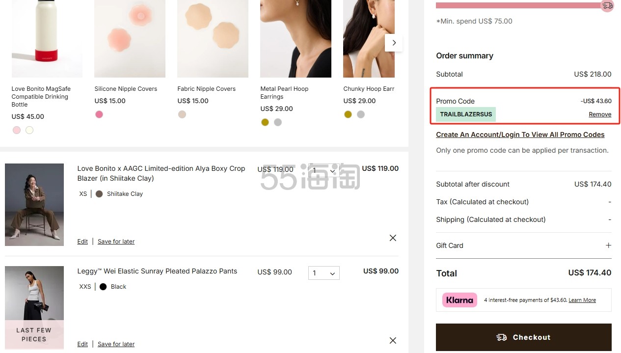Choose gold color for Metal Pearl Hoop Earrings
Viewport: 621px width, 353px height.
(265, 122)
